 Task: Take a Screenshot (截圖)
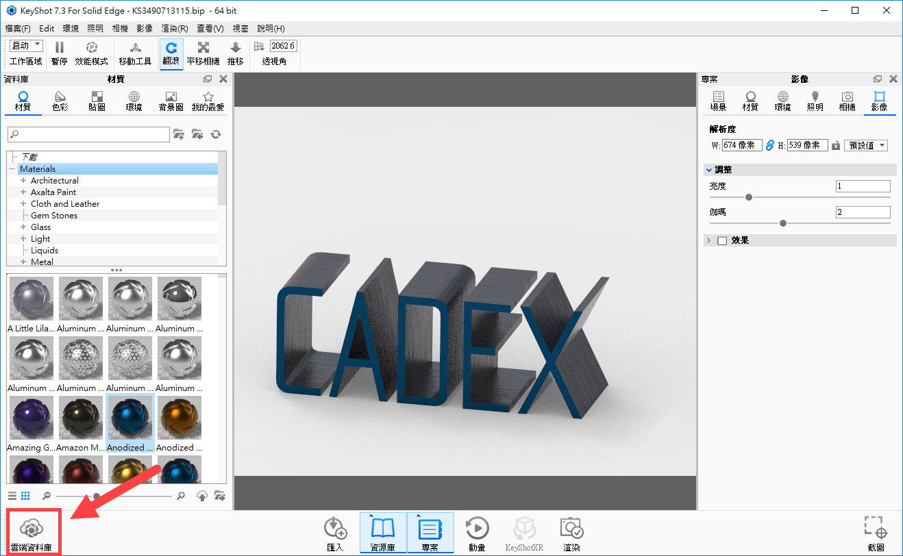pos(876,533)
